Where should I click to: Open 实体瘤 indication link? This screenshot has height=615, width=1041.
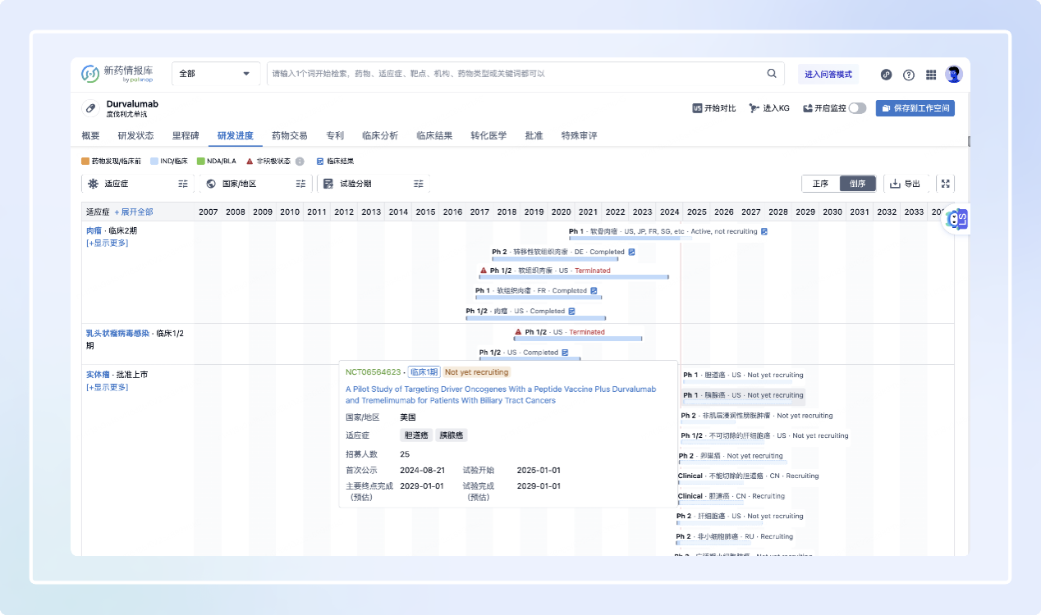[x=98, y=375]
